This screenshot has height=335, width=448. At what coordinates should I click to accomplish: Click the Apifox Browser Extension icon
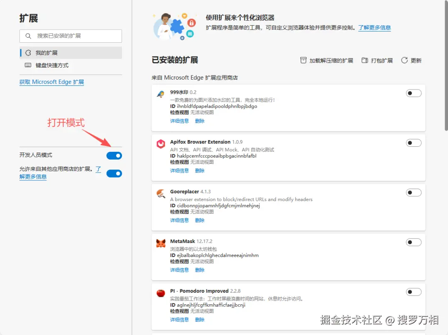tap(161, 143)
